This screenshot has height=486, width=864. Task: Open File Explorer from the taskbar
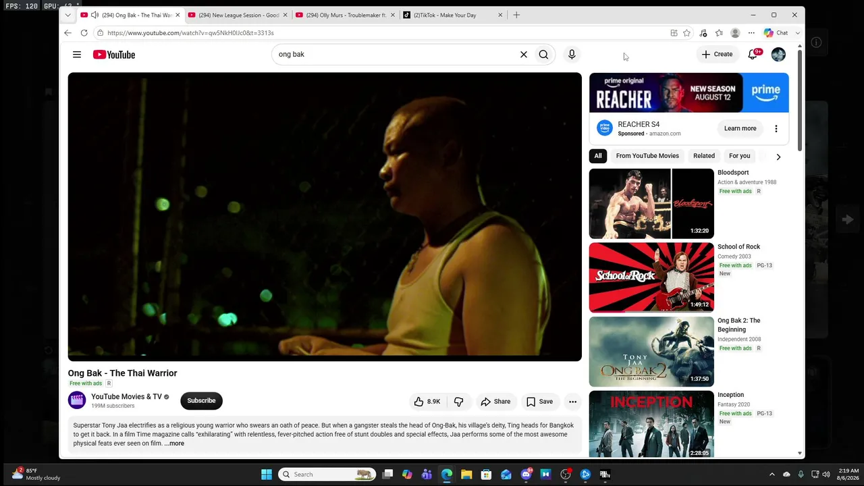pos(466,475)
